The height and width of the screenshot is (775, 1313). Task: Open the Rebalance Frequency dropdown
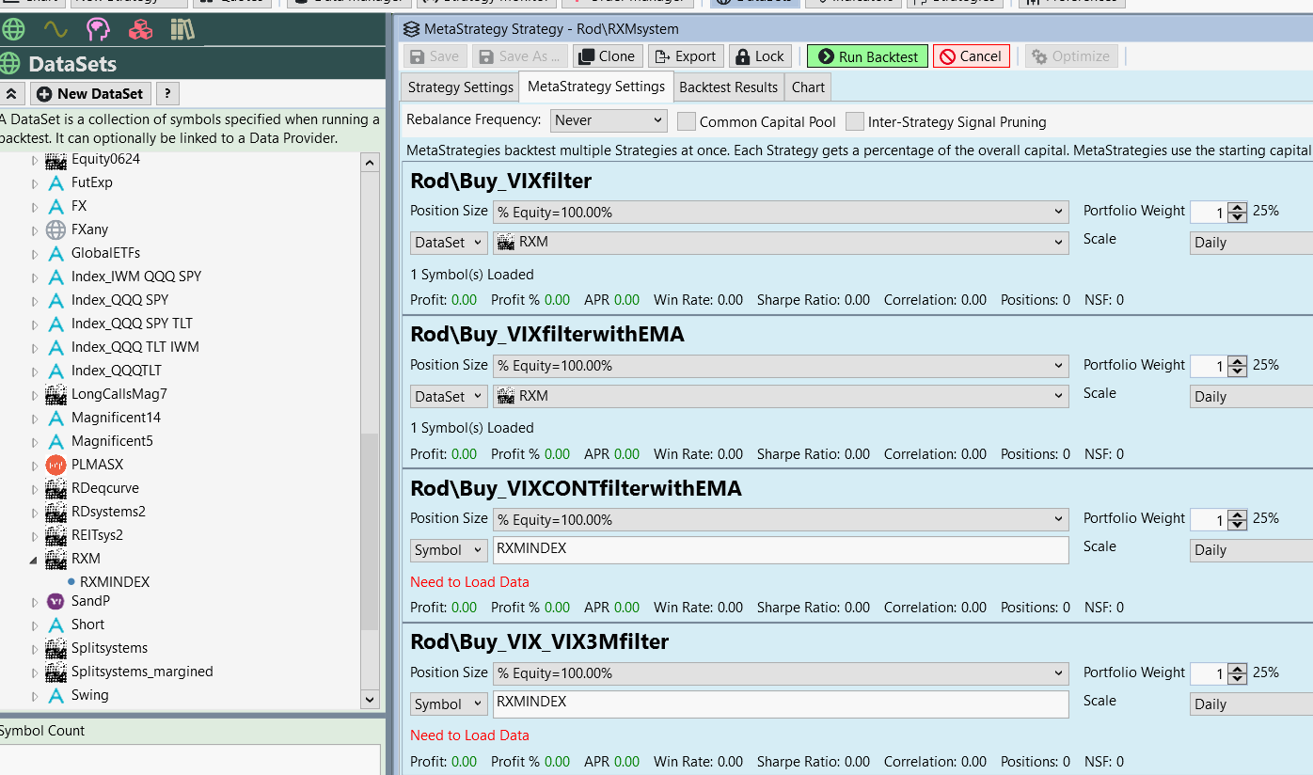click(x=609, y=120)
